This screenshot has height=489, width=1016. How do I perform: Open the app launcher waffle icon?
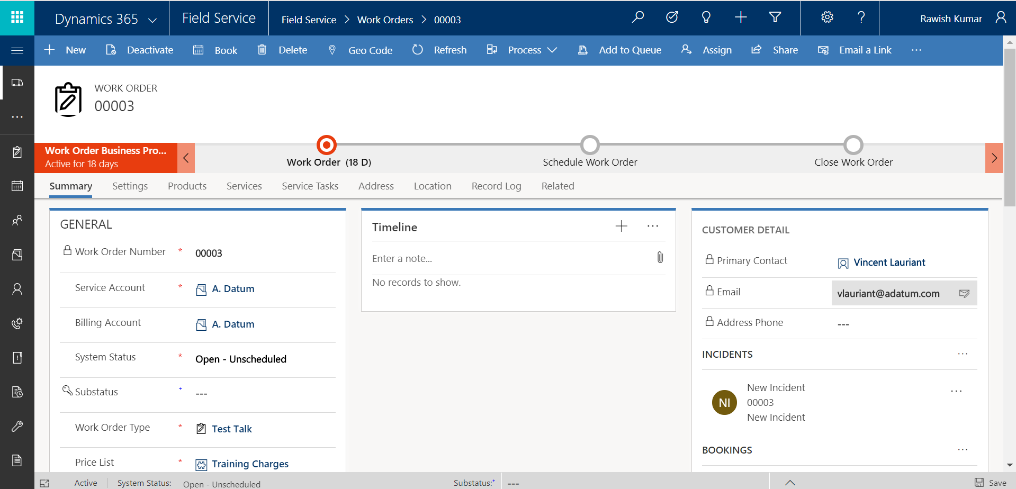(x=17, y=17)
